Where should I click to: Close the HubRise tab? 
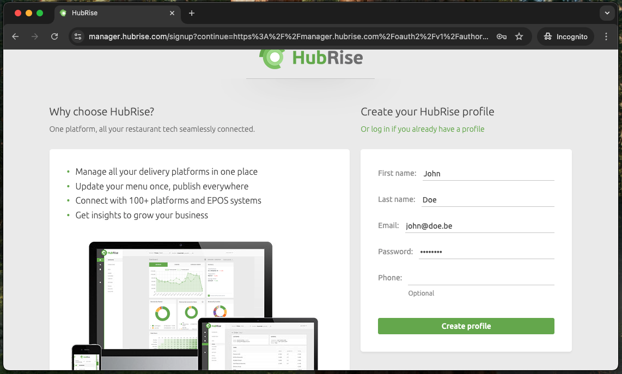[172, 13]
